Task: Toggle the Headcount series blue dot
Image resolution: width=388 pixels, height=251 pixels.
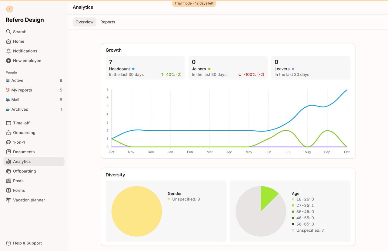Action: click(133, 69)
